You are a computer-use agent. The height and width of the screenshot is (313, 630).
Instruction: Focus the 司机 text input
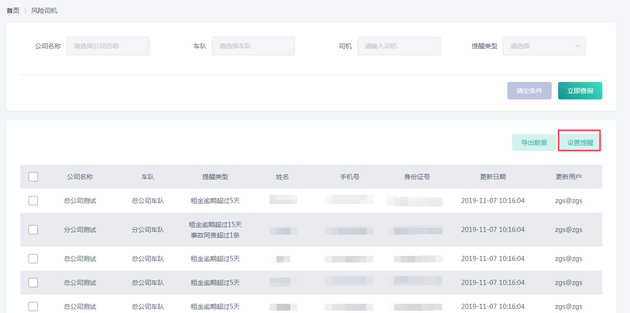(399, 46)
